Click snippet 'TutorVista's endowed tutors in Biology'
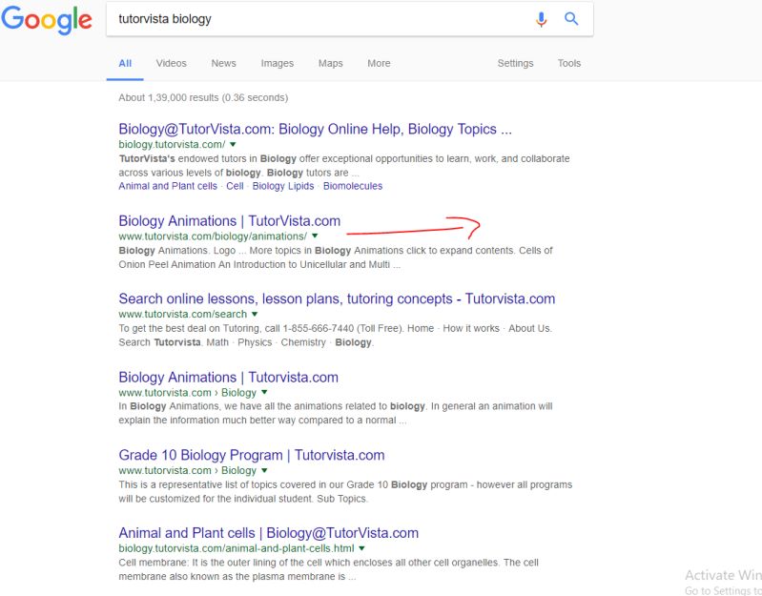Viewport: 762px width, 596px height. [x=344, y=166]
